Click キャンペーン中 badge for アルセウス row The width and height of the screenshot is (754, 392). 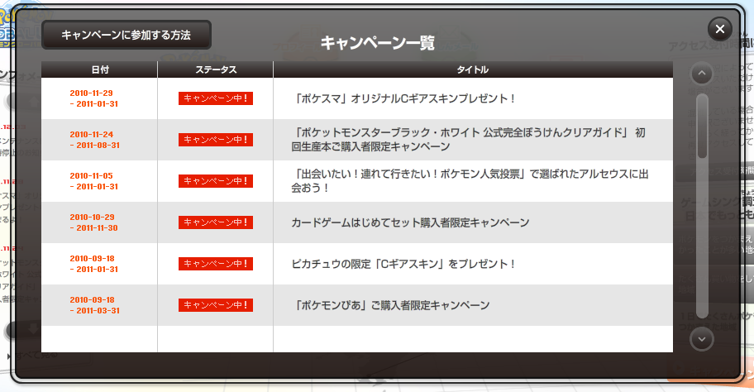(215, 181)
